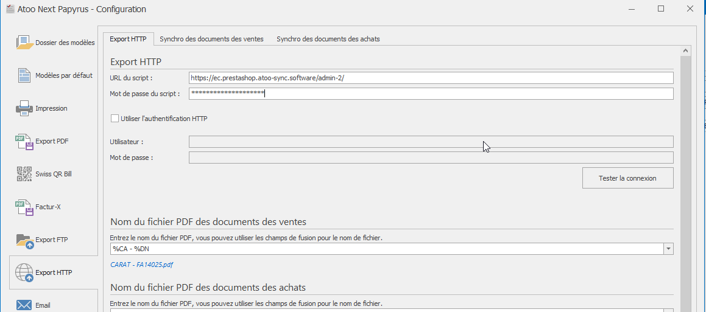Viewport: 706px width, 312px height.
Task: Select the Modèles par défaut icon
Action: [x=24, y=75]
